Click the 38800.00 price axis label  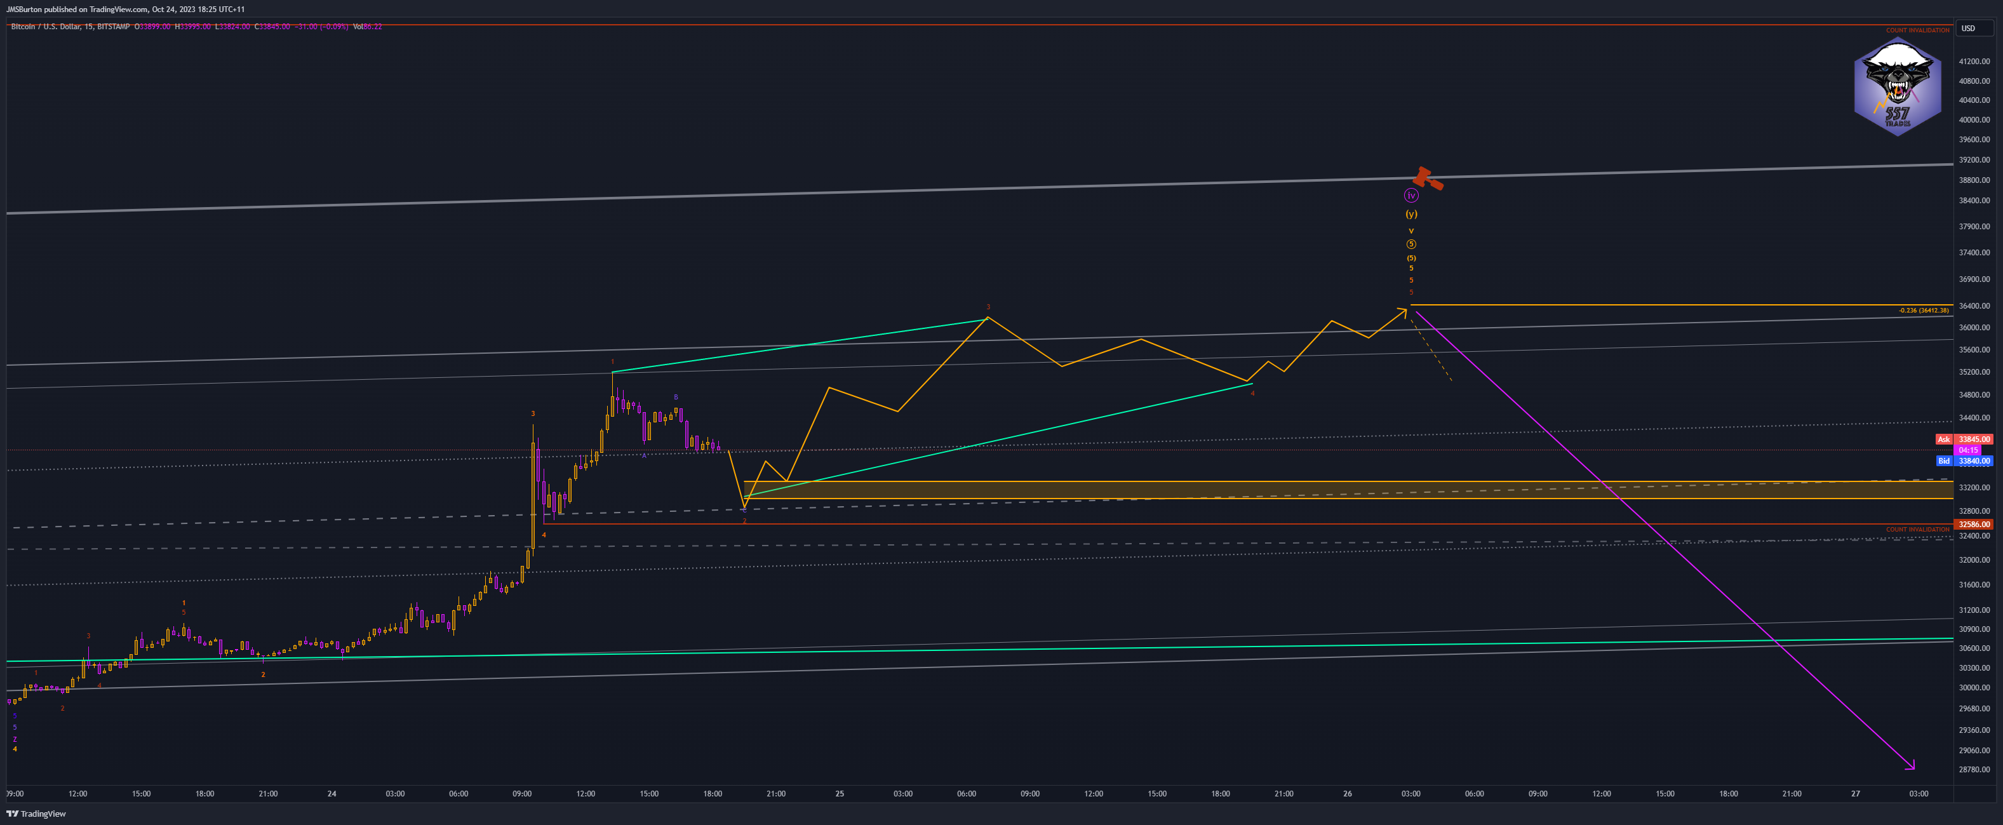point(1974,180)
